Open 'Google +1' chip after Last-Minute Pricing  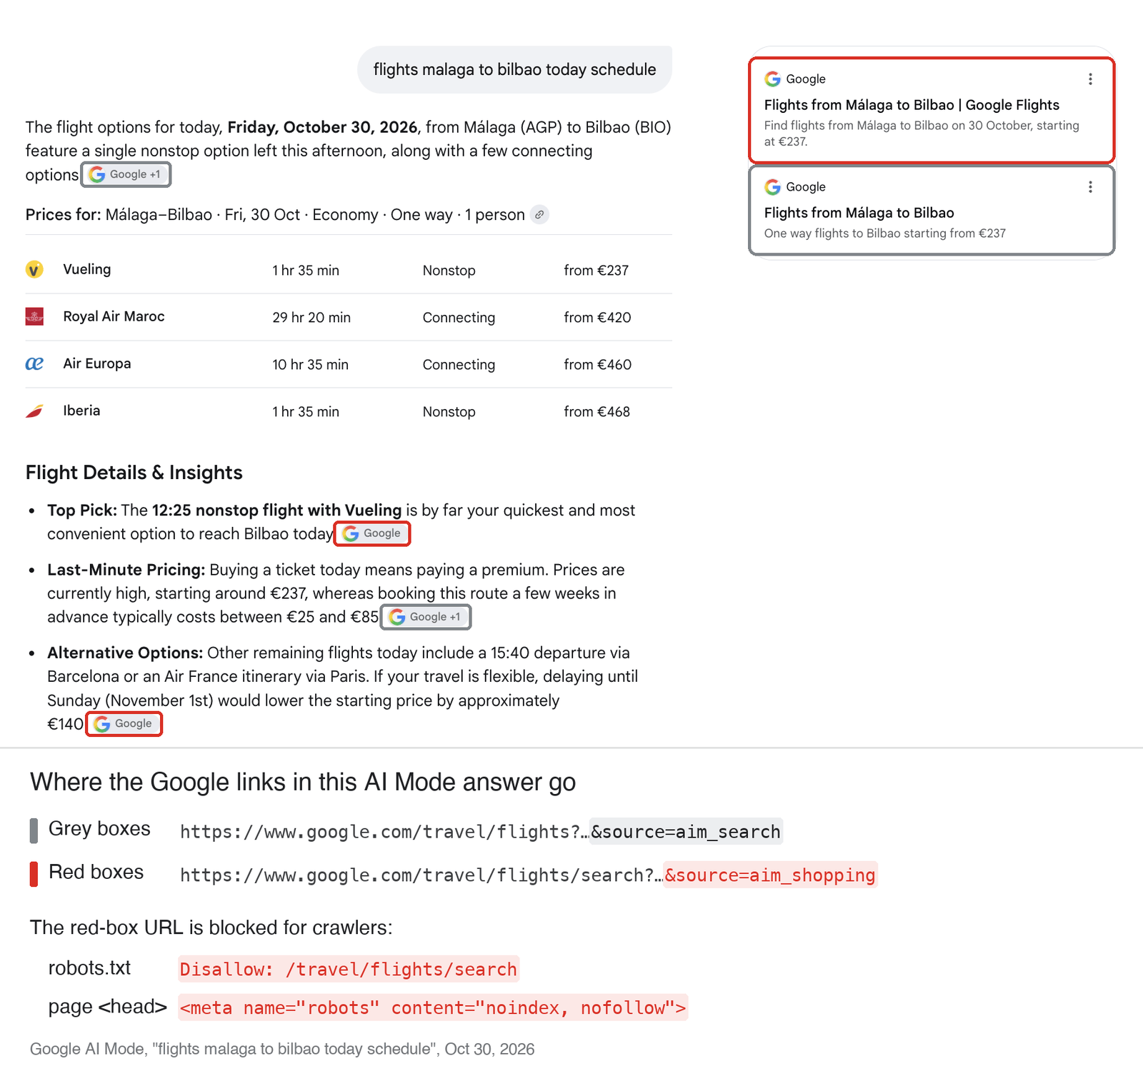[426, 617]
